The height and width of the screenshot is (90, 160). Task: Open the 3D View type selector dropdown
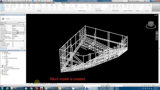coord(25,19)
